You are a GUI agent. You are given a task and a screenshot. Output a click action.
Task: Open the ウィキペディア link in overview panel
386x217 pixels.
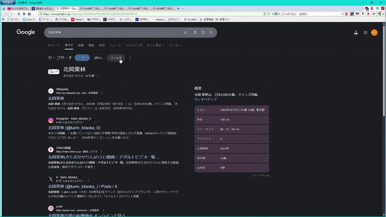click(x=206, y=99)
